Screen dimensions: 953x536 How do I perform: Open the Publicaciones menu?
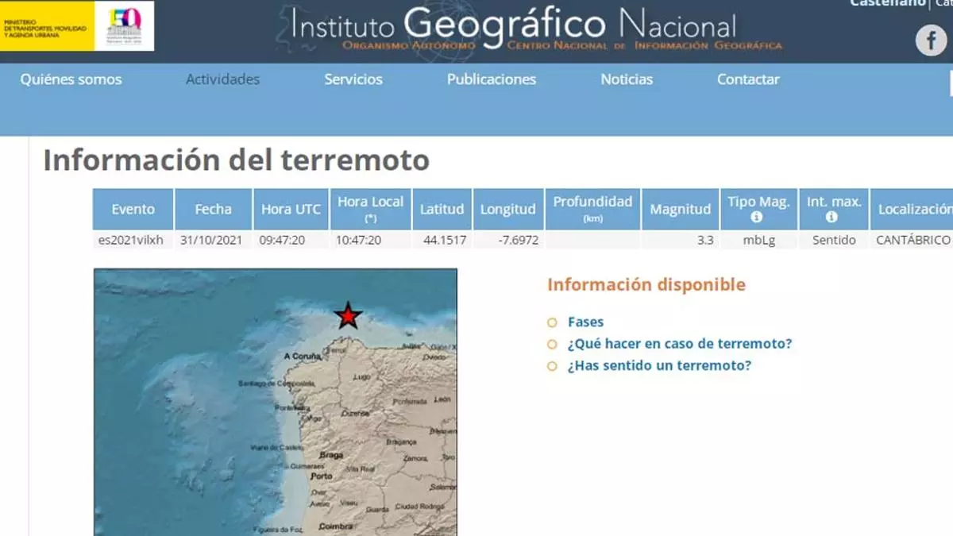coord(491,79)
